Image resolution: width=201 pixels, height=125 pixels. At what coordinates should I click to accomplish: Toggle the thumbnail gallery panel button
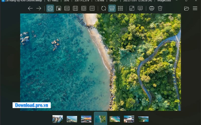pyautogui.click(x=112, y=8)
